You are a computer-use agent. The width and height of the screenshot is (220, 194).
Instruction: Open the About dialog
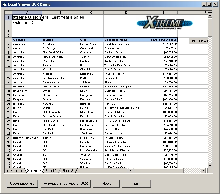coord(106,184)
